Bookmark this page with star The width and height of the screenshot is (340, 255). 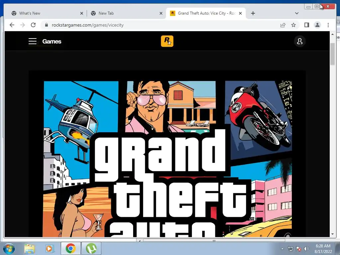coord(294,25)
